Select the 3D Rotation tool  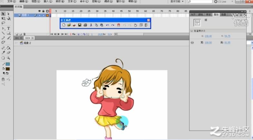click(8, 19)
